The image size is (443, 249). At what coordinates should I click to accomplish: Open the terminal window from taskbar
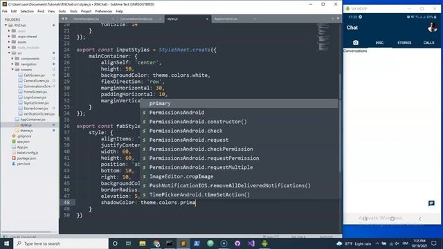pos(170,243)
